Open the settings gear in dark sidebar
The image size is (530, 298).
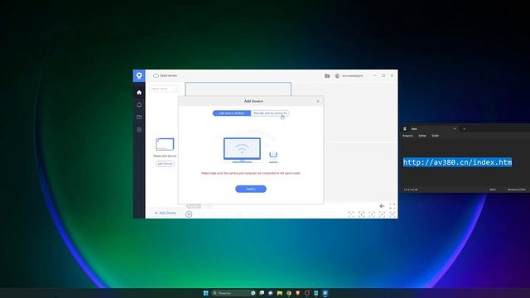139,130
